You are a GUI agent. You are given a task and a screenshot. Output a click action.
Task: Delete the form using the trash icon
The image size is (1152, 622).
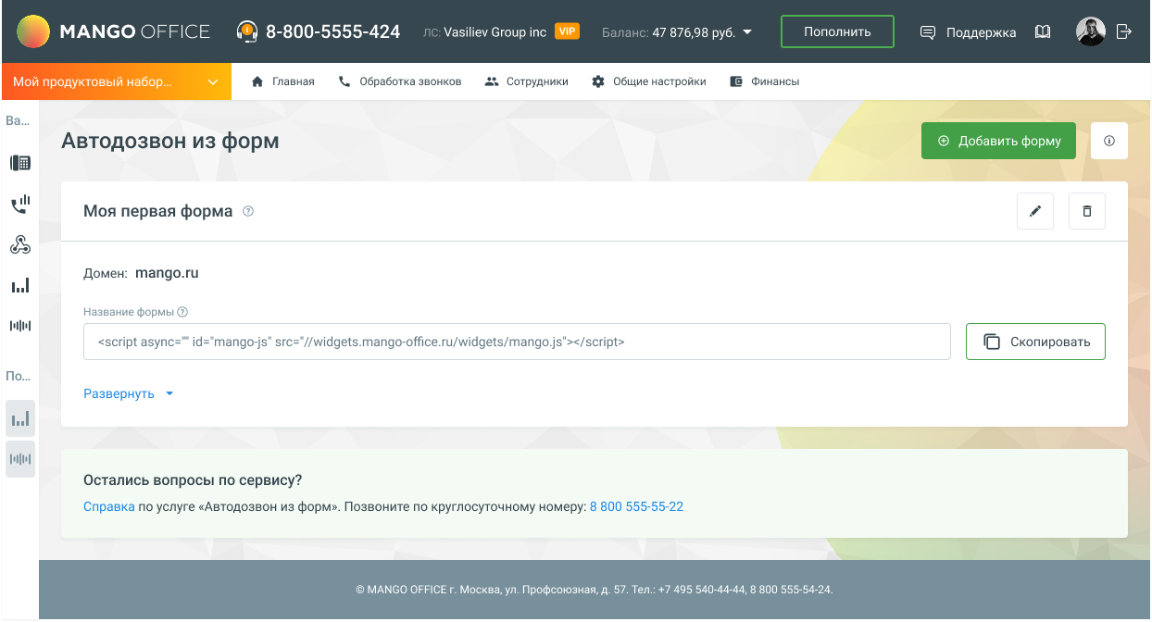click(x=1086, y=211)
